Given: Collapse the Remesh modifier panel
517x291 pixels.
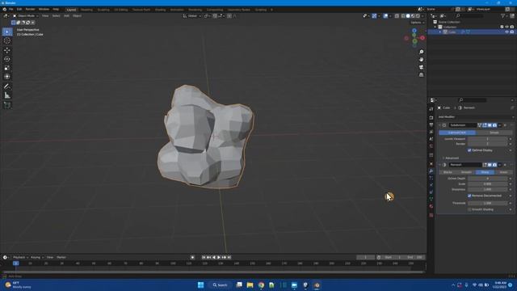Looking at the screenshot, I should coord(439,165).
